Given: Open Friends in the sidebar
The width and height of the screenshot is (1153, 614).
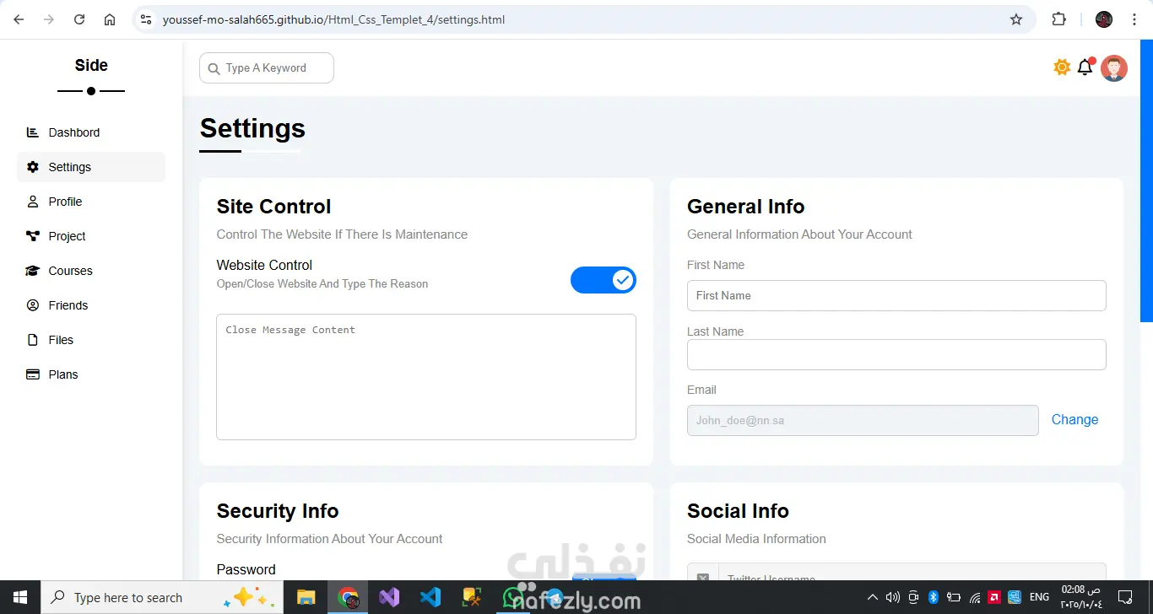Looking at the screenshot, I should (x=91, y=305).
